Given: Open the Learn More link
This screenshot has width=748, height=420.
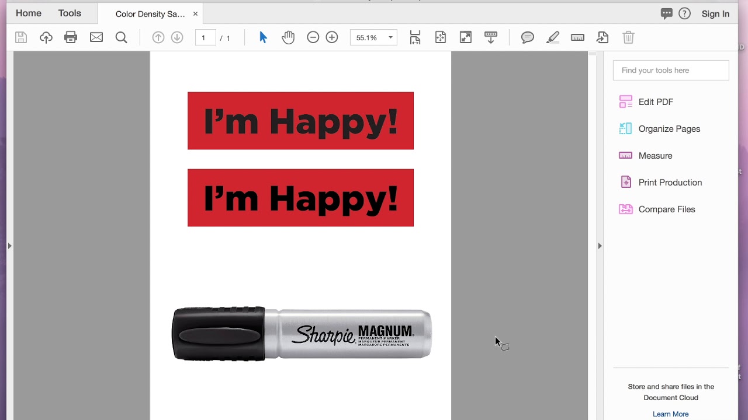Looking at the screenshot, I should [671, 414].
